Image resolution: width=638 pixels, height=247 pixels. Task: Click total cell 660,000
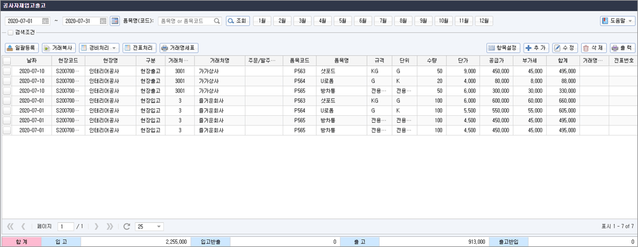(x=563, y=101)
